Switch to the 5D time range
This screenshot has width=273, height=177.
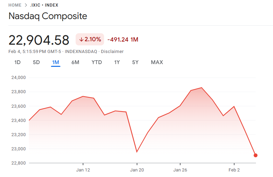(36, 62)
